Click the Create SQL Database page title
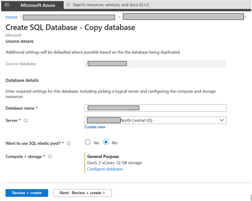This screenshot has height=201, width=252. click(x=71, y=27)
